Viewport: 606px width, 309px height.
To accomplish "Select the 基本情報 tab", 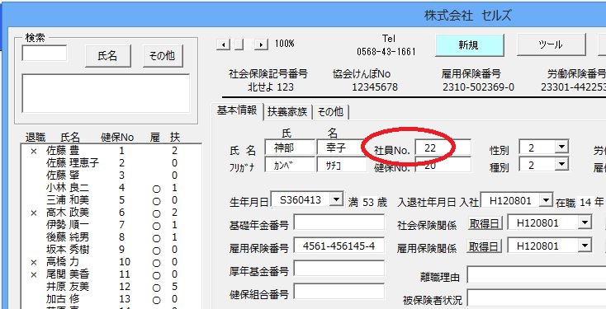I will 237,111.
